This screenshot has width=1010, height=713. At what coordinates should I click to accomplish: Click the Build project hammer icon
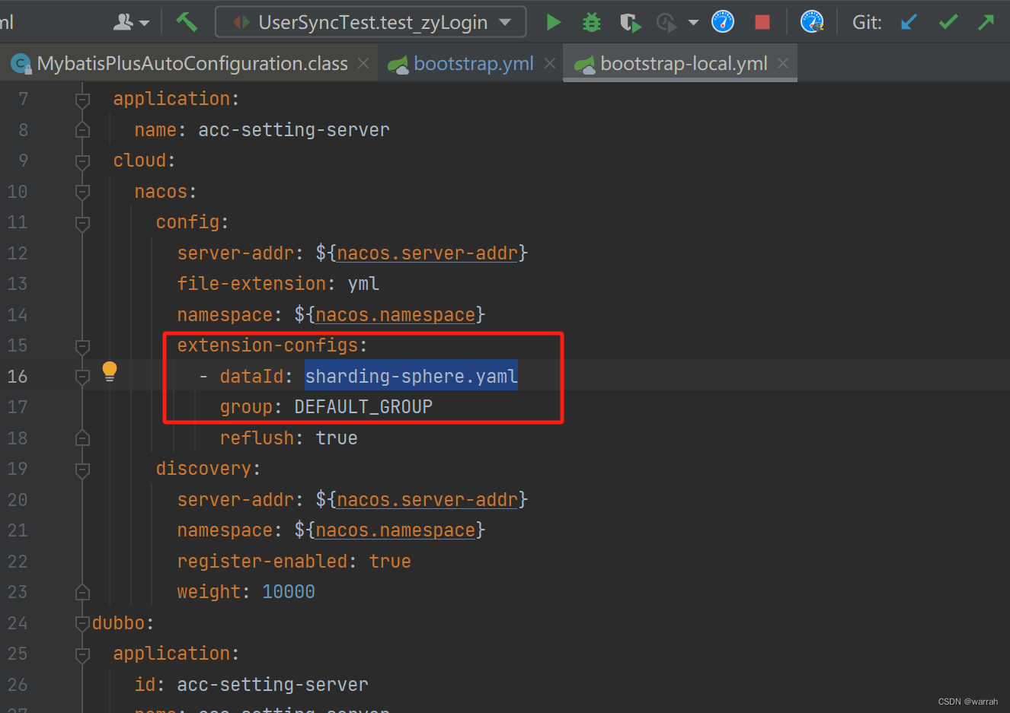tap(186, 22)
